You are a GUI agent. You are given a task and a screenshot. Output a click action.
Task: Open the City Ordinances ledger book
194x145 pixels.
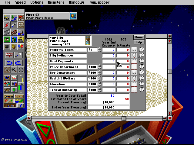pyautogui.click(x=134, y=56)
